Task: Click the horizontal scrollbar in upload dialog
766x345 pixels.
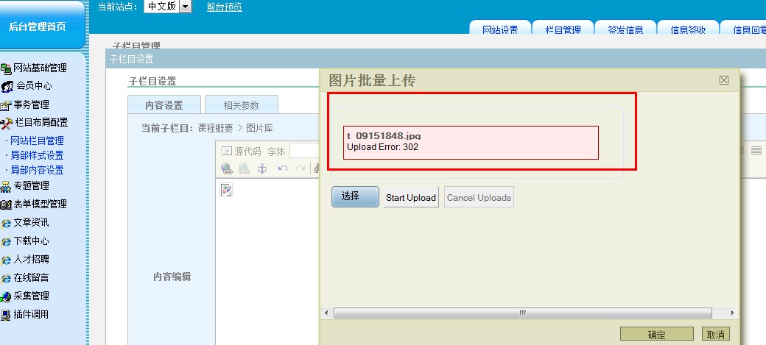Action: (x=522, y=313)
